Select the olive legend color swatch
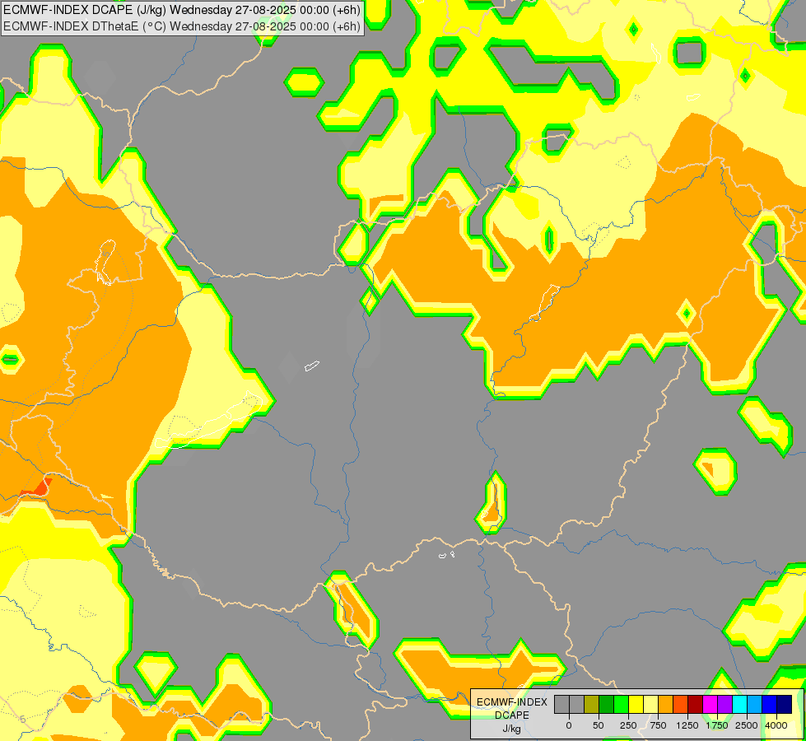Image resolution: width=806 pixels, height=741 pixels. 592,705
